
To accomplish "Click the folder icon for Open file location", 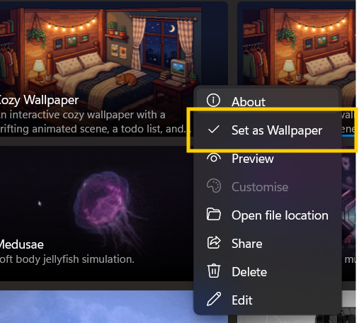I will click(x=214, y=214).
